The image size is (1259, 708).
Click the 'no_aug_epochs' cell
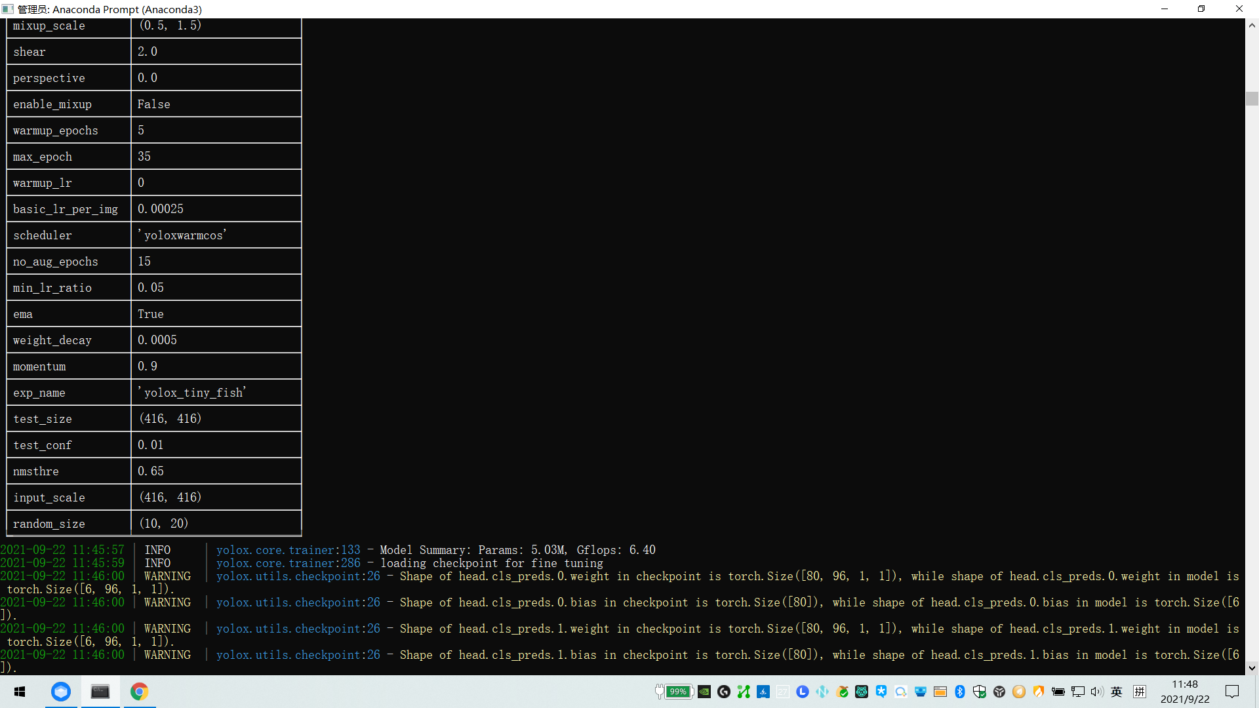pos(69,262)
